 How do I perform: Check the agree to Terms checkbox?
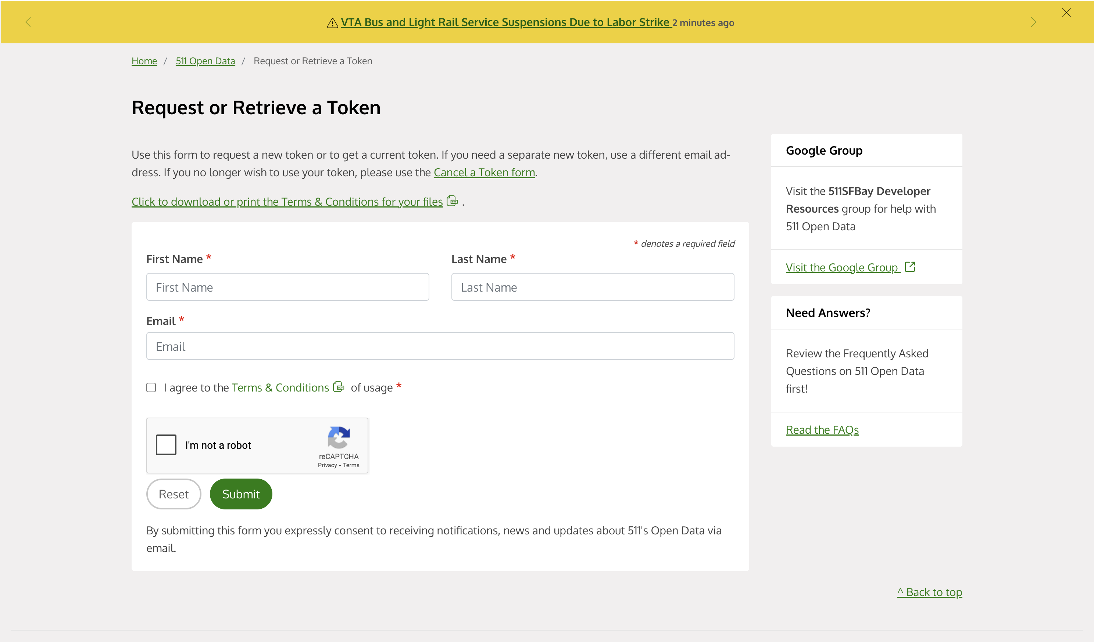click(x=151, y=387)
